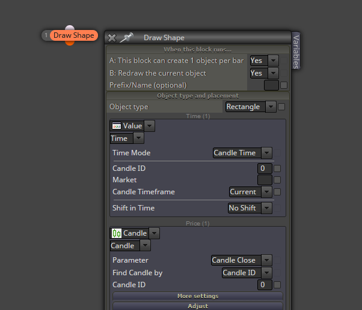362x310 pixels.
Task: Open the Object type Rectangle dropdown
Action: 251,107
